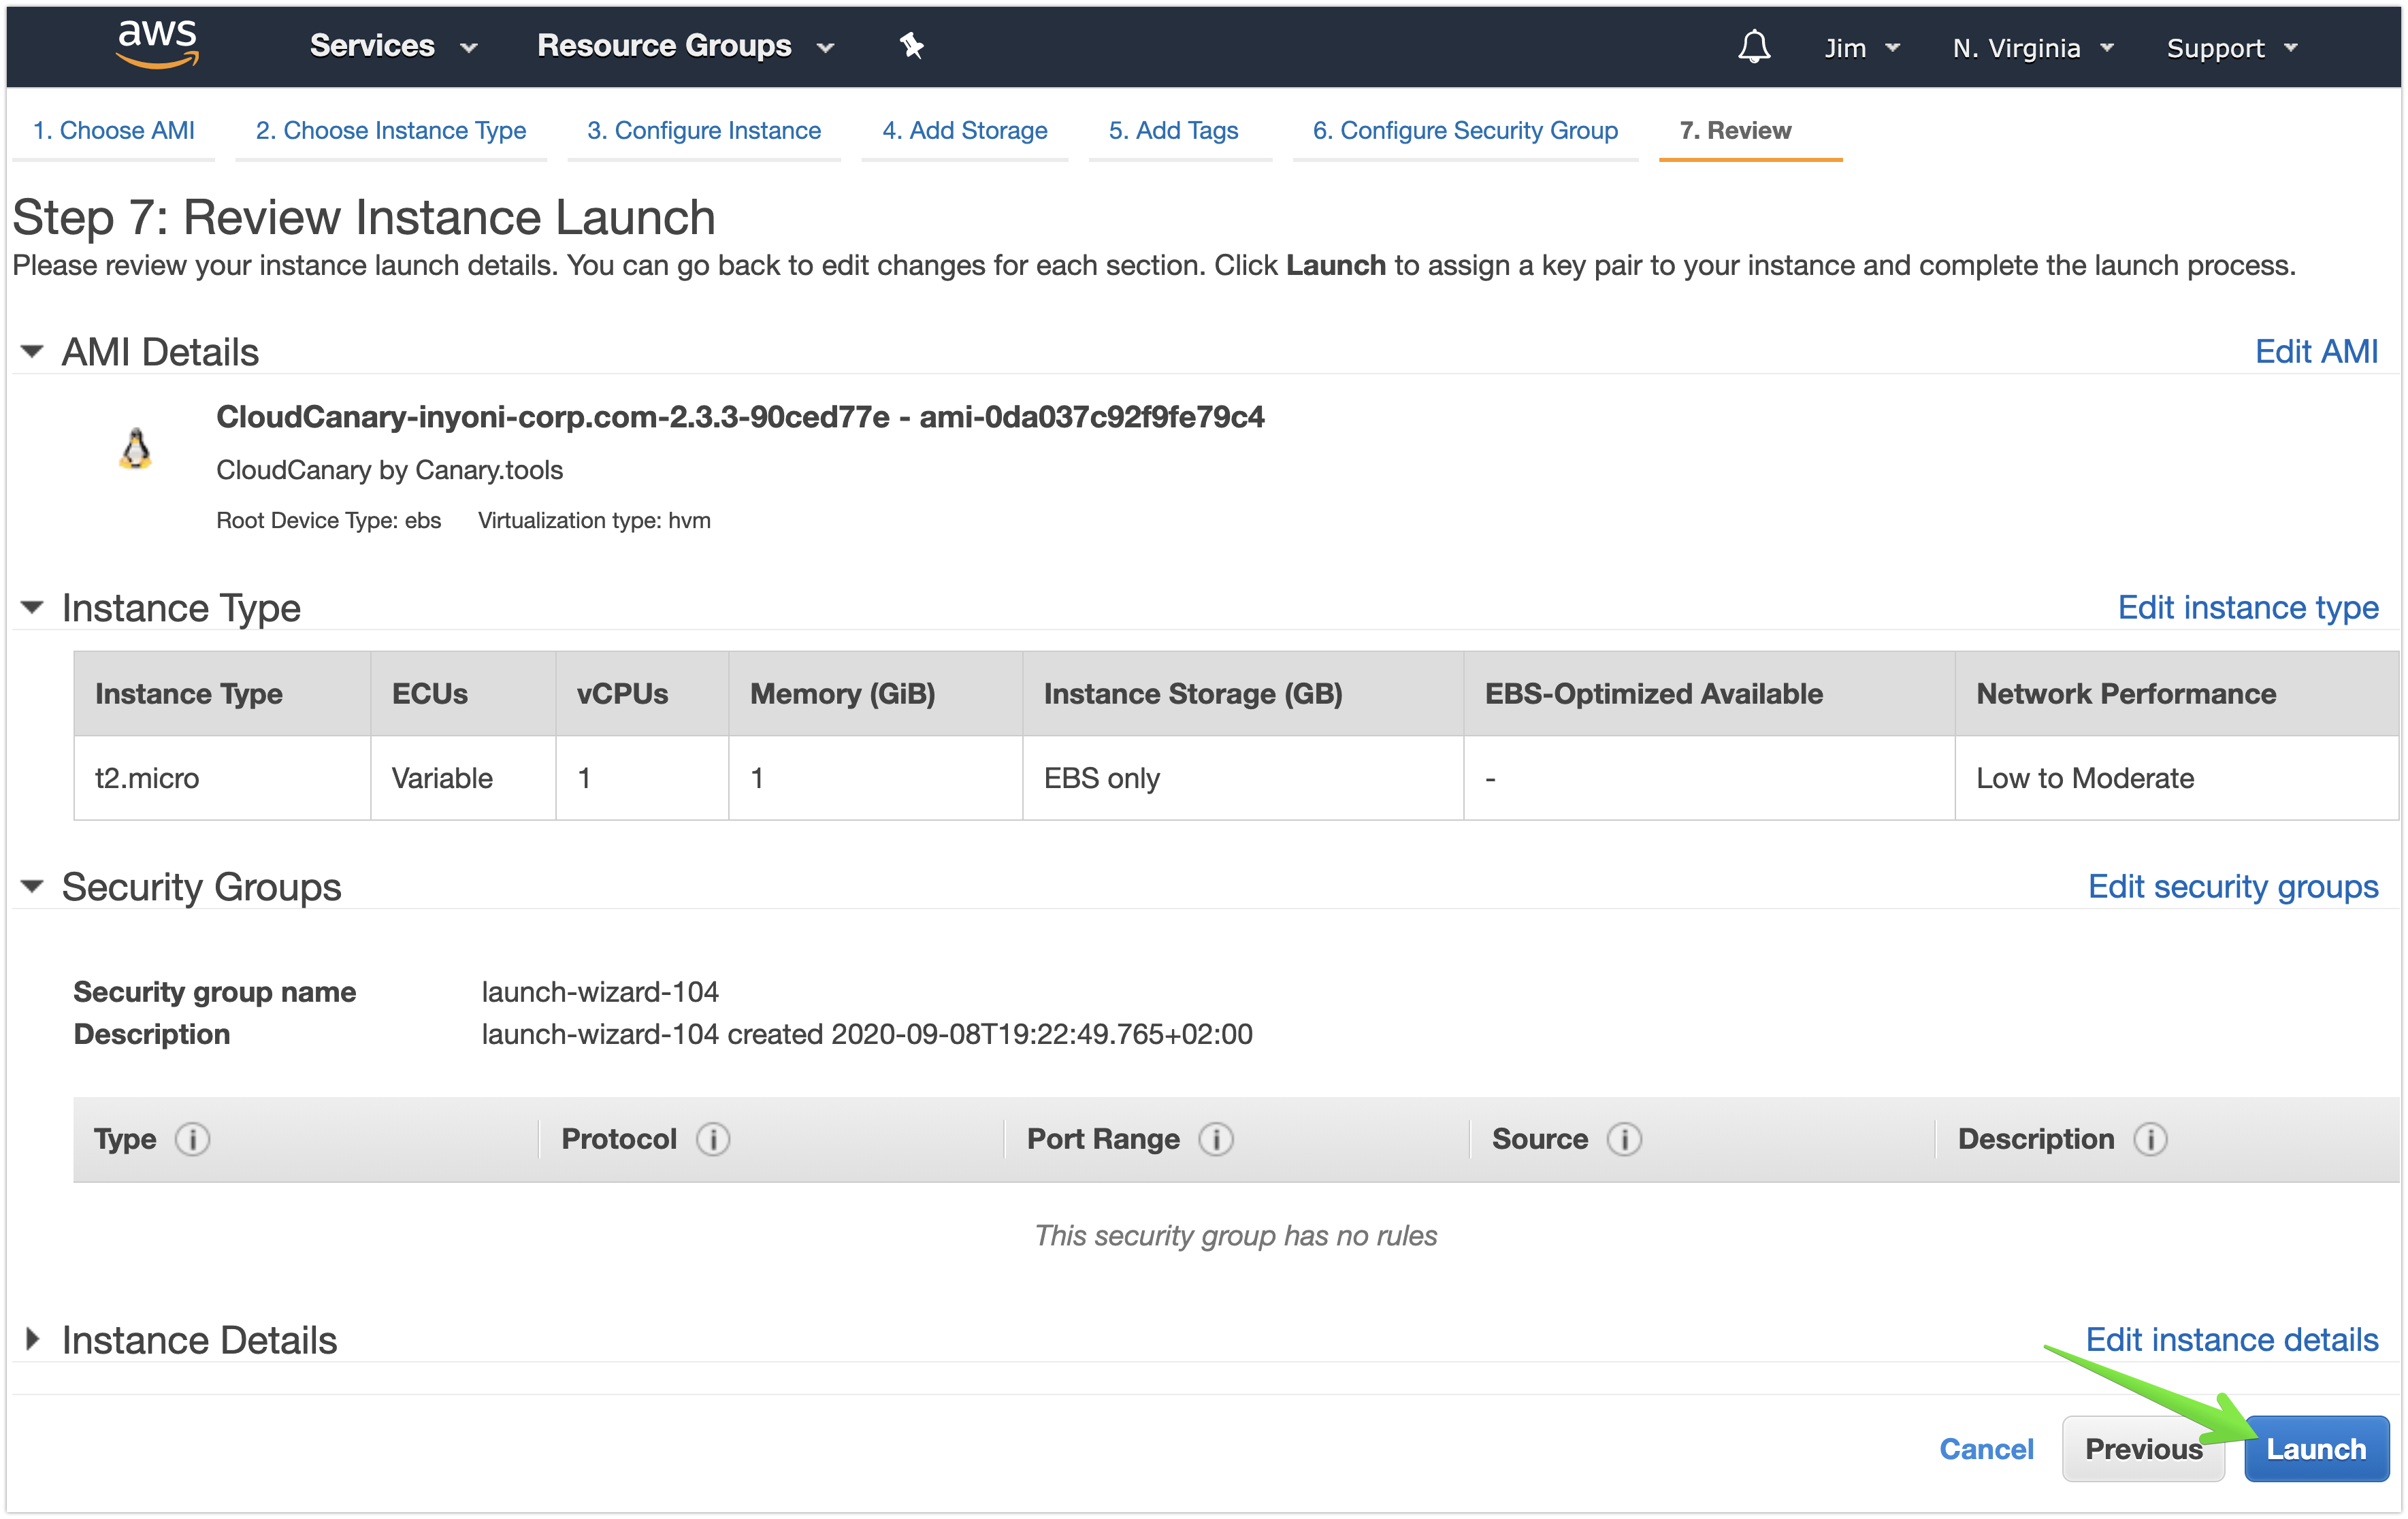
Task: Click the 'Root Device Type: ebs' text
Action: [x=328, y=520]
